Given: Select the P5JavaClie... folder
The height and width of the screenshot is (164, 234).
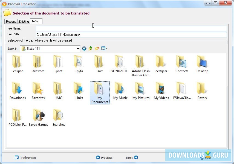Looking at the screenshot, I should tap(182, 91).
